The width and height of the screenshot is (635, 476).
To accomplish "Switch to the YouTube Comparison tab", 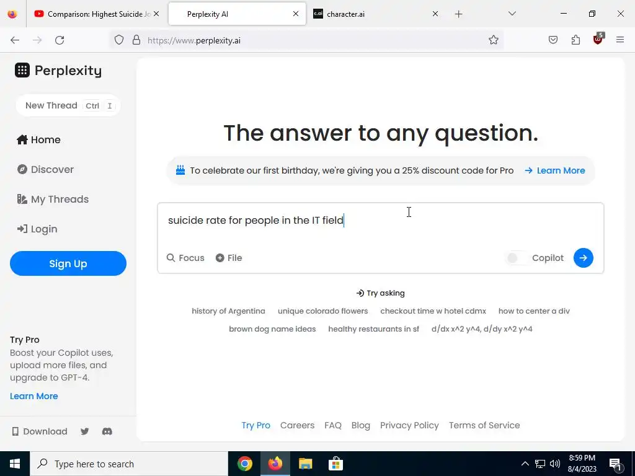I will (96, 14).
